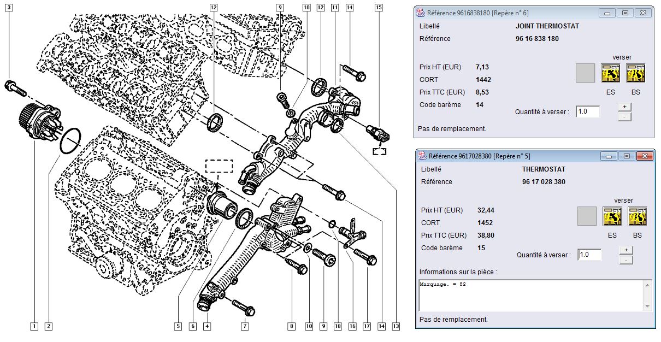661x342 pixels.
Task: Increase quantity with plus button in Repère n° 5 window
Action: click(626, 250)
